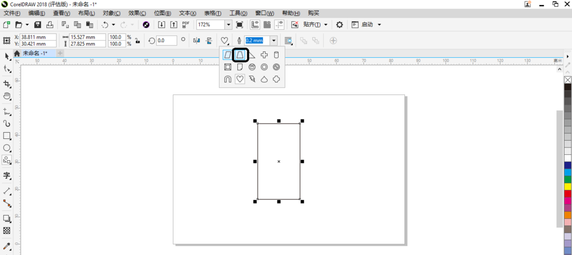Choose the parallelogram basic shape

click(228, 55)
